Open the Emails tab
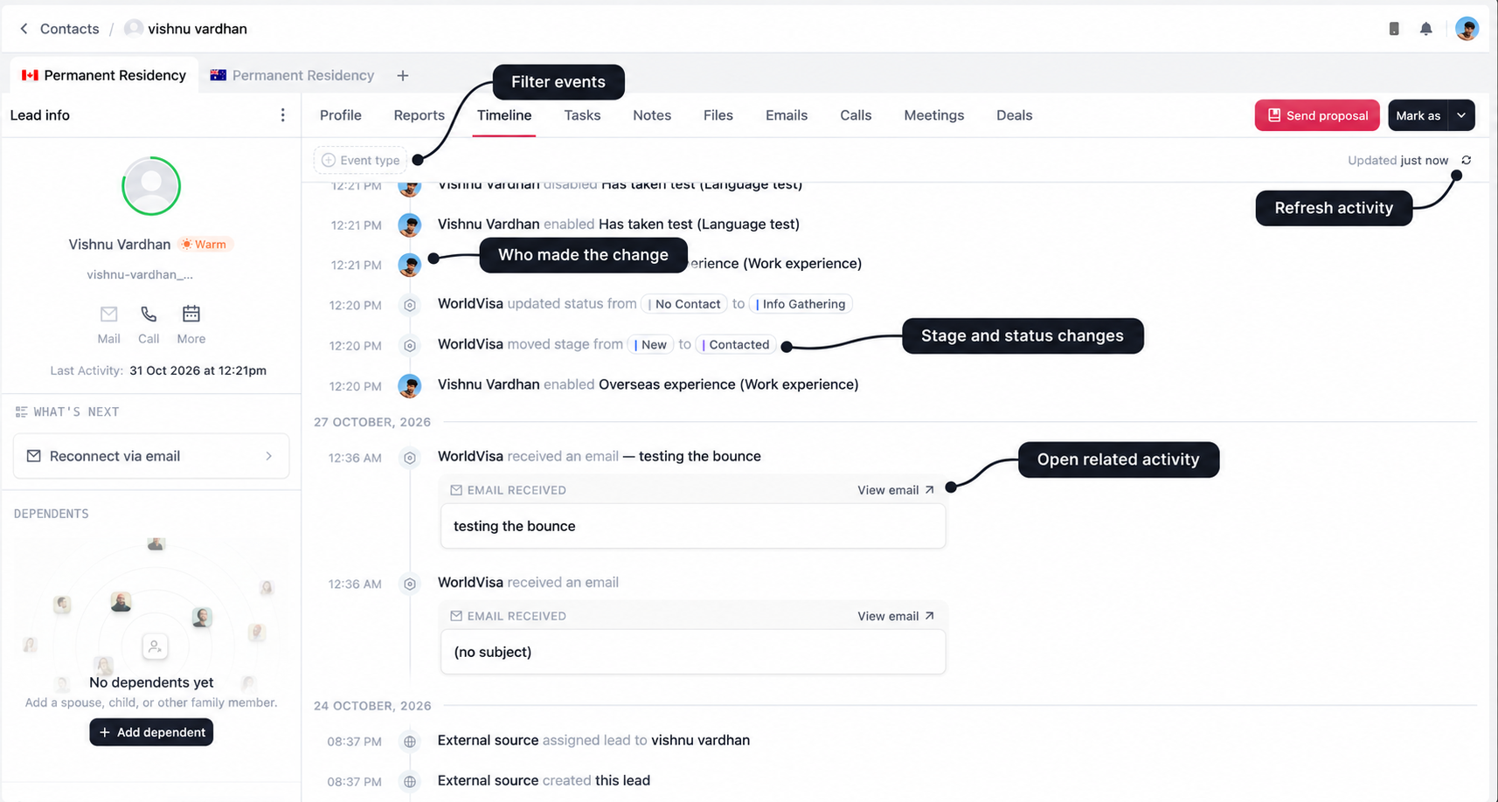Screen dimensions: 1498x802 (787, 115)
